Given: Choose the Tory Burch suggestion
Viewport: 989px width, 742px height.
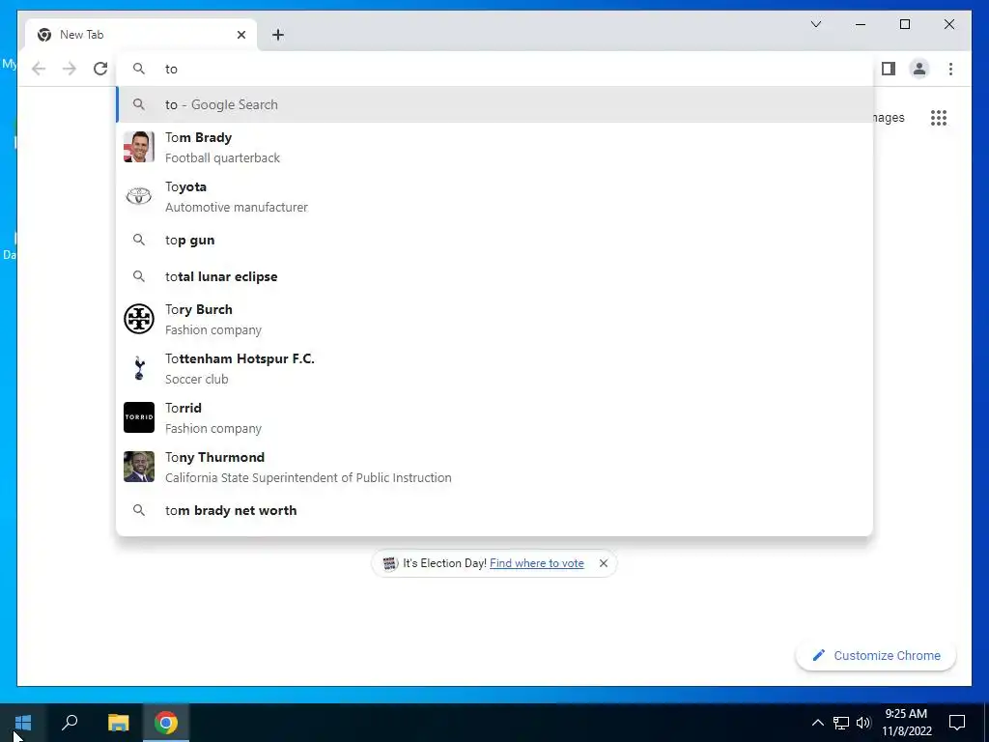Looking at the screenshot, I should [x=495, y=319].
